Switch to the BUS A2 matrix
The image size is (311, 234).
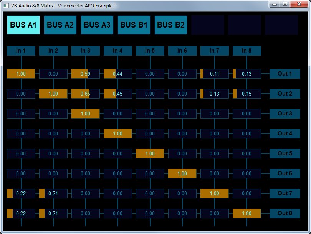(60, 25)
